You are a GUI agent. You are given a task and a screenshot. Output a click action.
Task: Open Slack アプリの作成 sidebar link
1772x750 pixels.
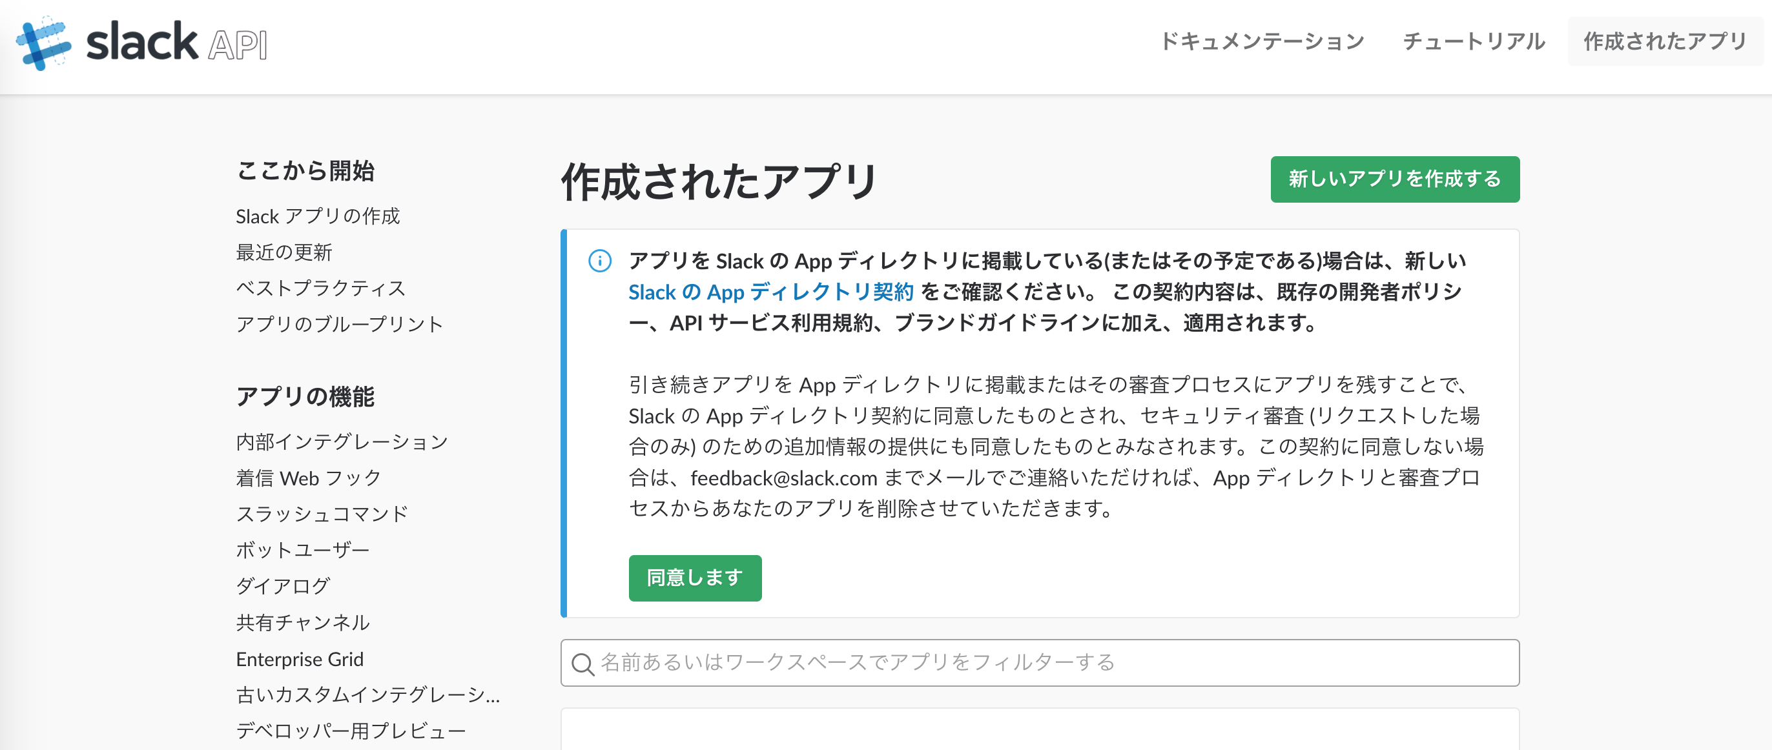click(x=318, y=216)
